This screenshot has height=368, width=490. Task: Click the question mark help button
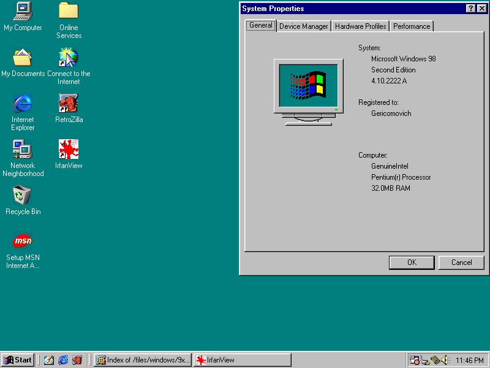point(470,9)
